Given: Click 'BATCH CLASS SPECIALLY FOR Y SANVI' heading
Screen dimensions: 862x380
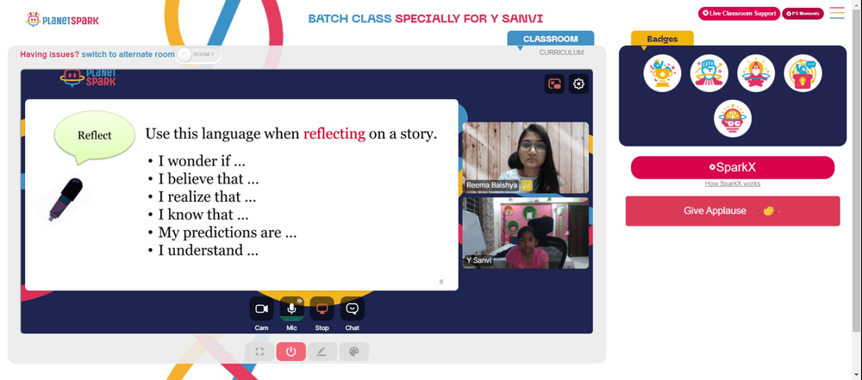Looking at the screenshot, I should click(426, 19).
